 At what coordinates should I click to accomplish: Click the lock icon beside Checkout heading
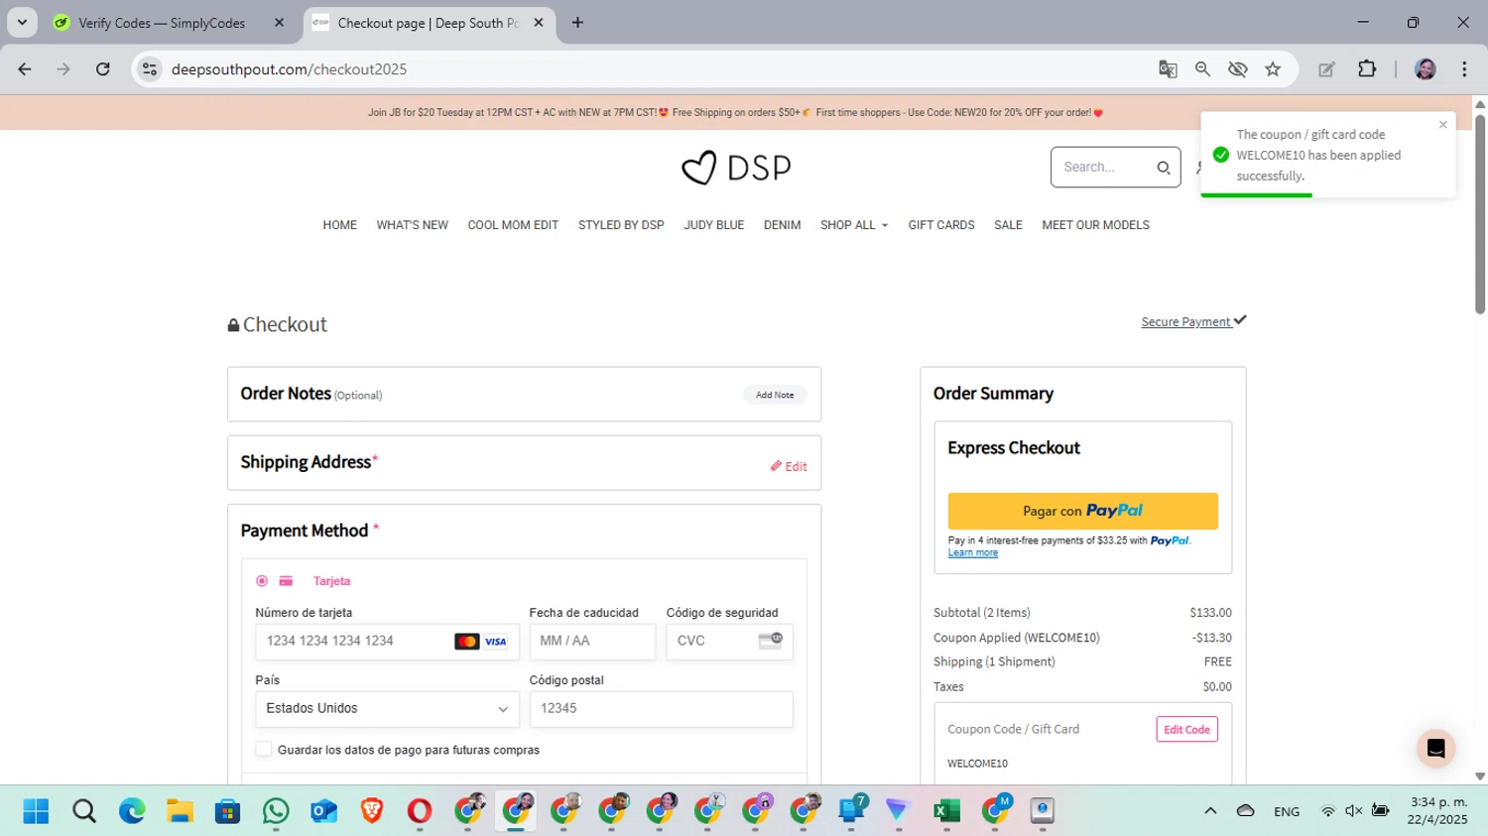[233, 325]
